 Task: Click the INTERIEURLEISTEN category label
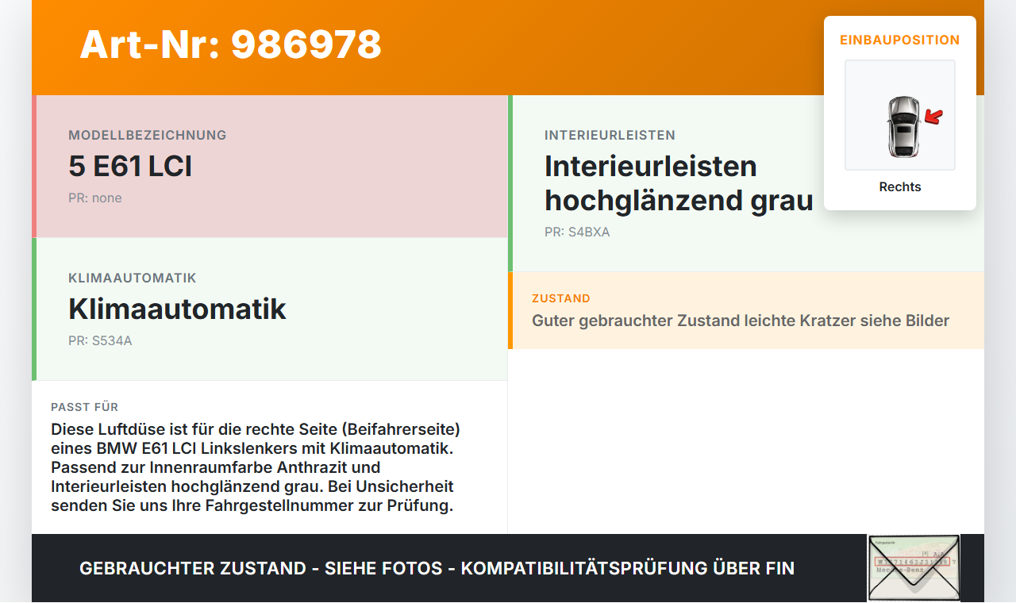610,135
